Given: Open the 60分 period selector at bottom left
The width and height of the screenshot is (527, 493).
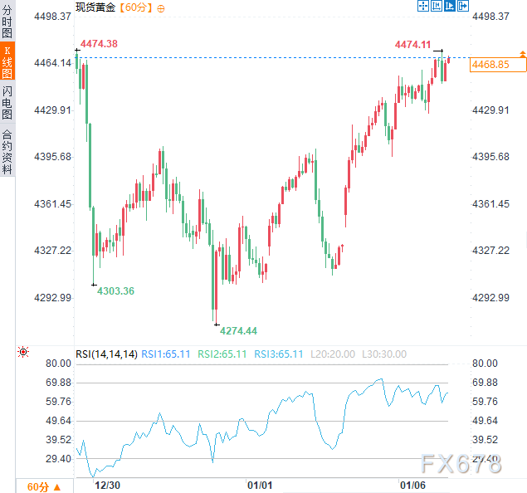Looking at the screenshot, I should 43,486.
